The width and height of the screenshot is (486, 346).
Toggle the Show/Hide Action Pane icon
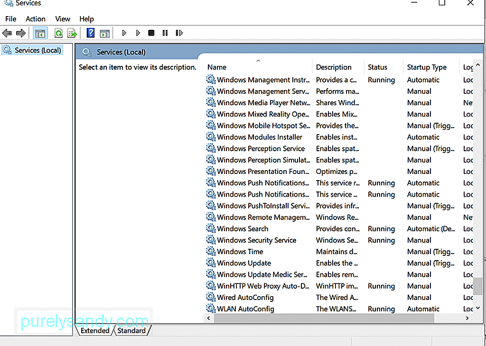coord(105,33)
